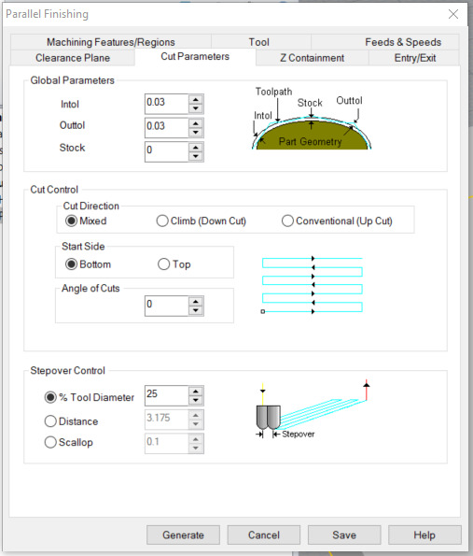The height and width of the screenshot is (556, 473).
Task: Decrease Stock with the down arrow
Action: [196, 156]
